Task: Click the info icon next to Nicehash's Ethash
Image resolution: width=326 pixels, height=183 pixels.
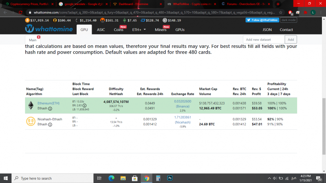Action: click(x=51, y=124)
